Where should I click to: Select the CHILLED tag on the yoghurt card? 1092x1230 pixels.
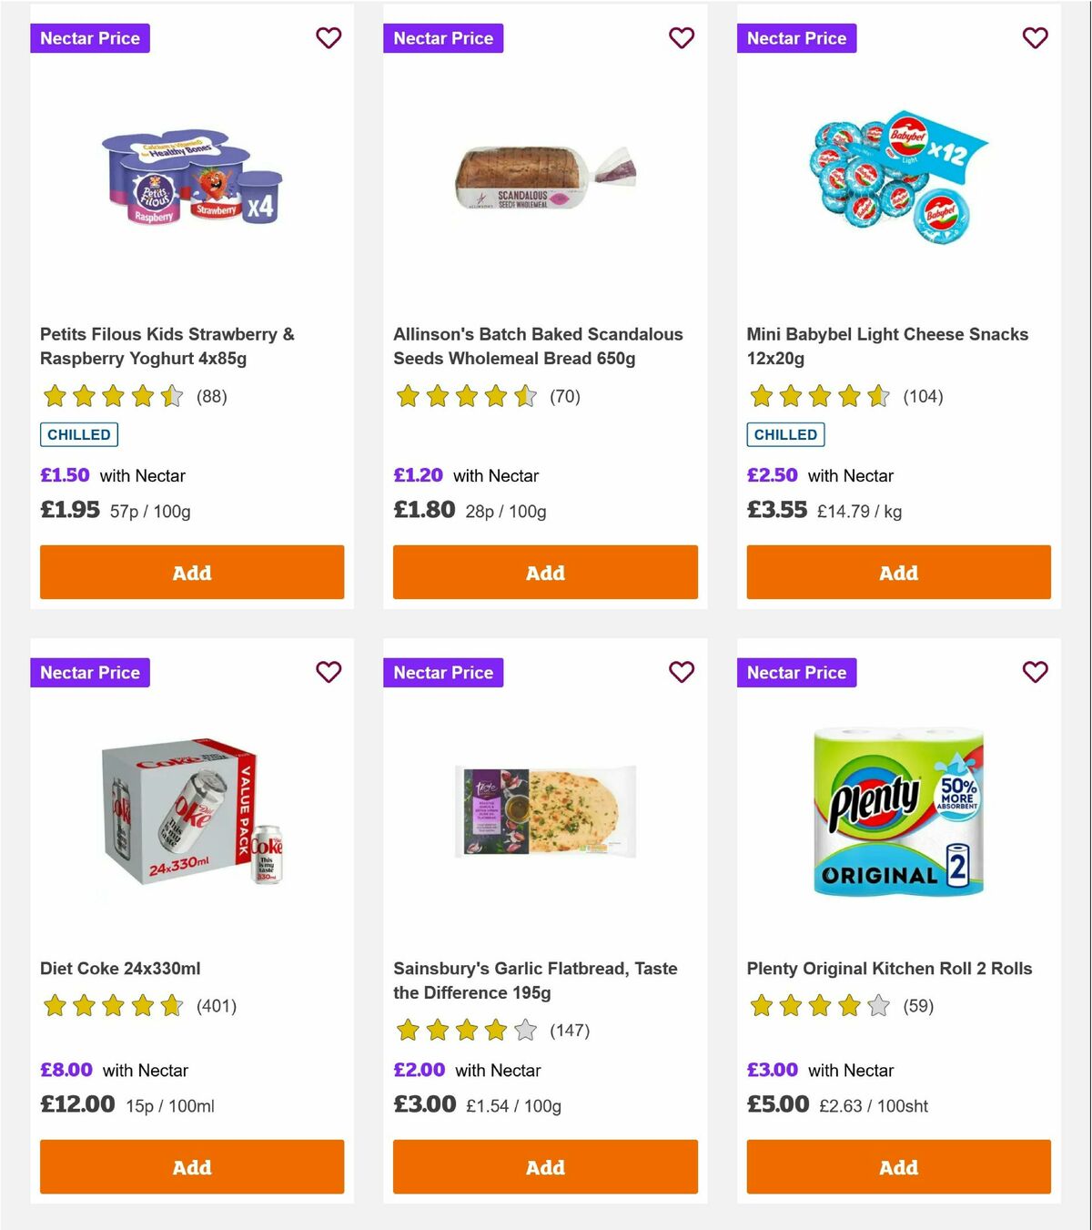click(79, 434)
